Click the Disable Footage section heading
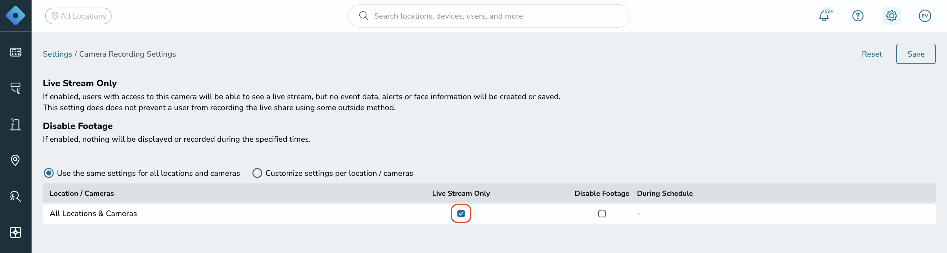 click(78, 126)
